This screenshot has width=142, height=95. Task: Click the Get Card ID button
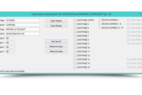56,42
